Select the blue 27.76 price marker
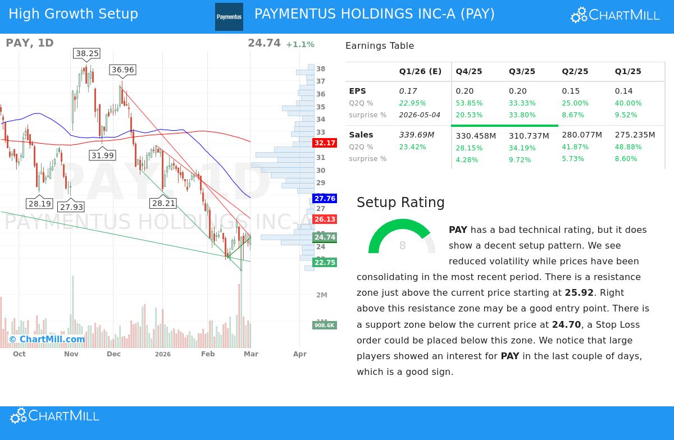The height and width of the screenshot is (440, 674). (325, 198)
